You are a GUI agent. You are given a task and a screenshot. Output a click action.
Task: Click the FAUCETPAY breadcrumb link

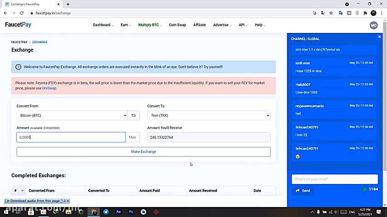coord(19,42)
